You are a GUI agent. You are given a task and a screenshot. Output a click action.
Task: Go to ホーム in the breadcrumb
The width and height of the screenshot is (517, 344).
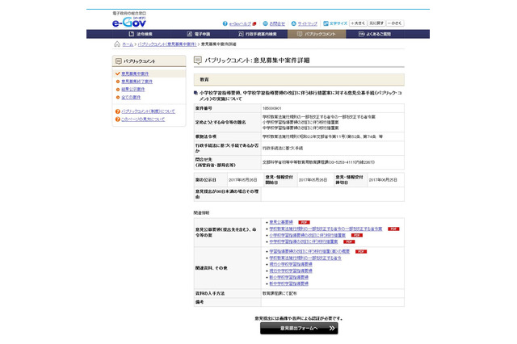pyautogui.click(x=128, y=44)
